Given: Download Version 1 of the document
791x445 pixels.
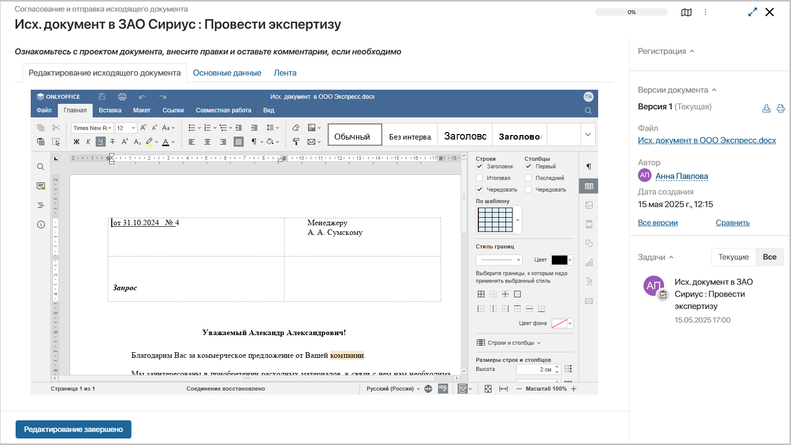Looking at the screenshot, I should click(x=766, y=108).
